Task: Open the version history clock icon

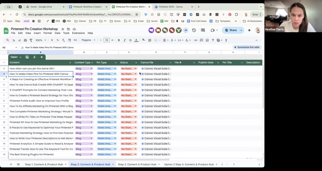Action: [x=194, y=30]
